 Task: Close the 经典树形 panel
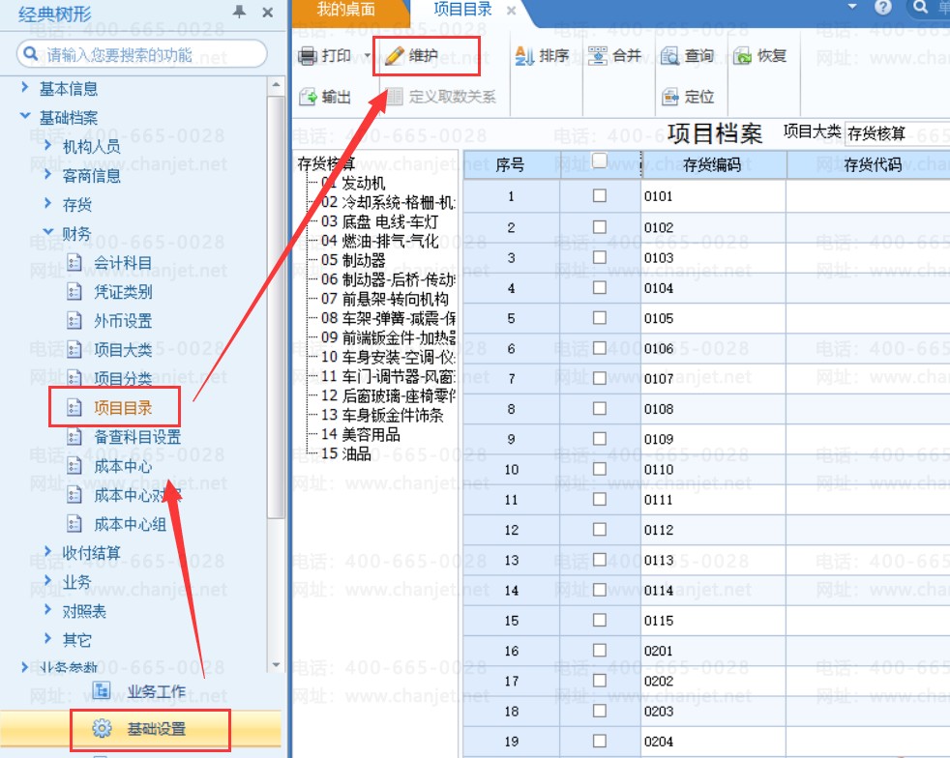(x=267, y=12)
